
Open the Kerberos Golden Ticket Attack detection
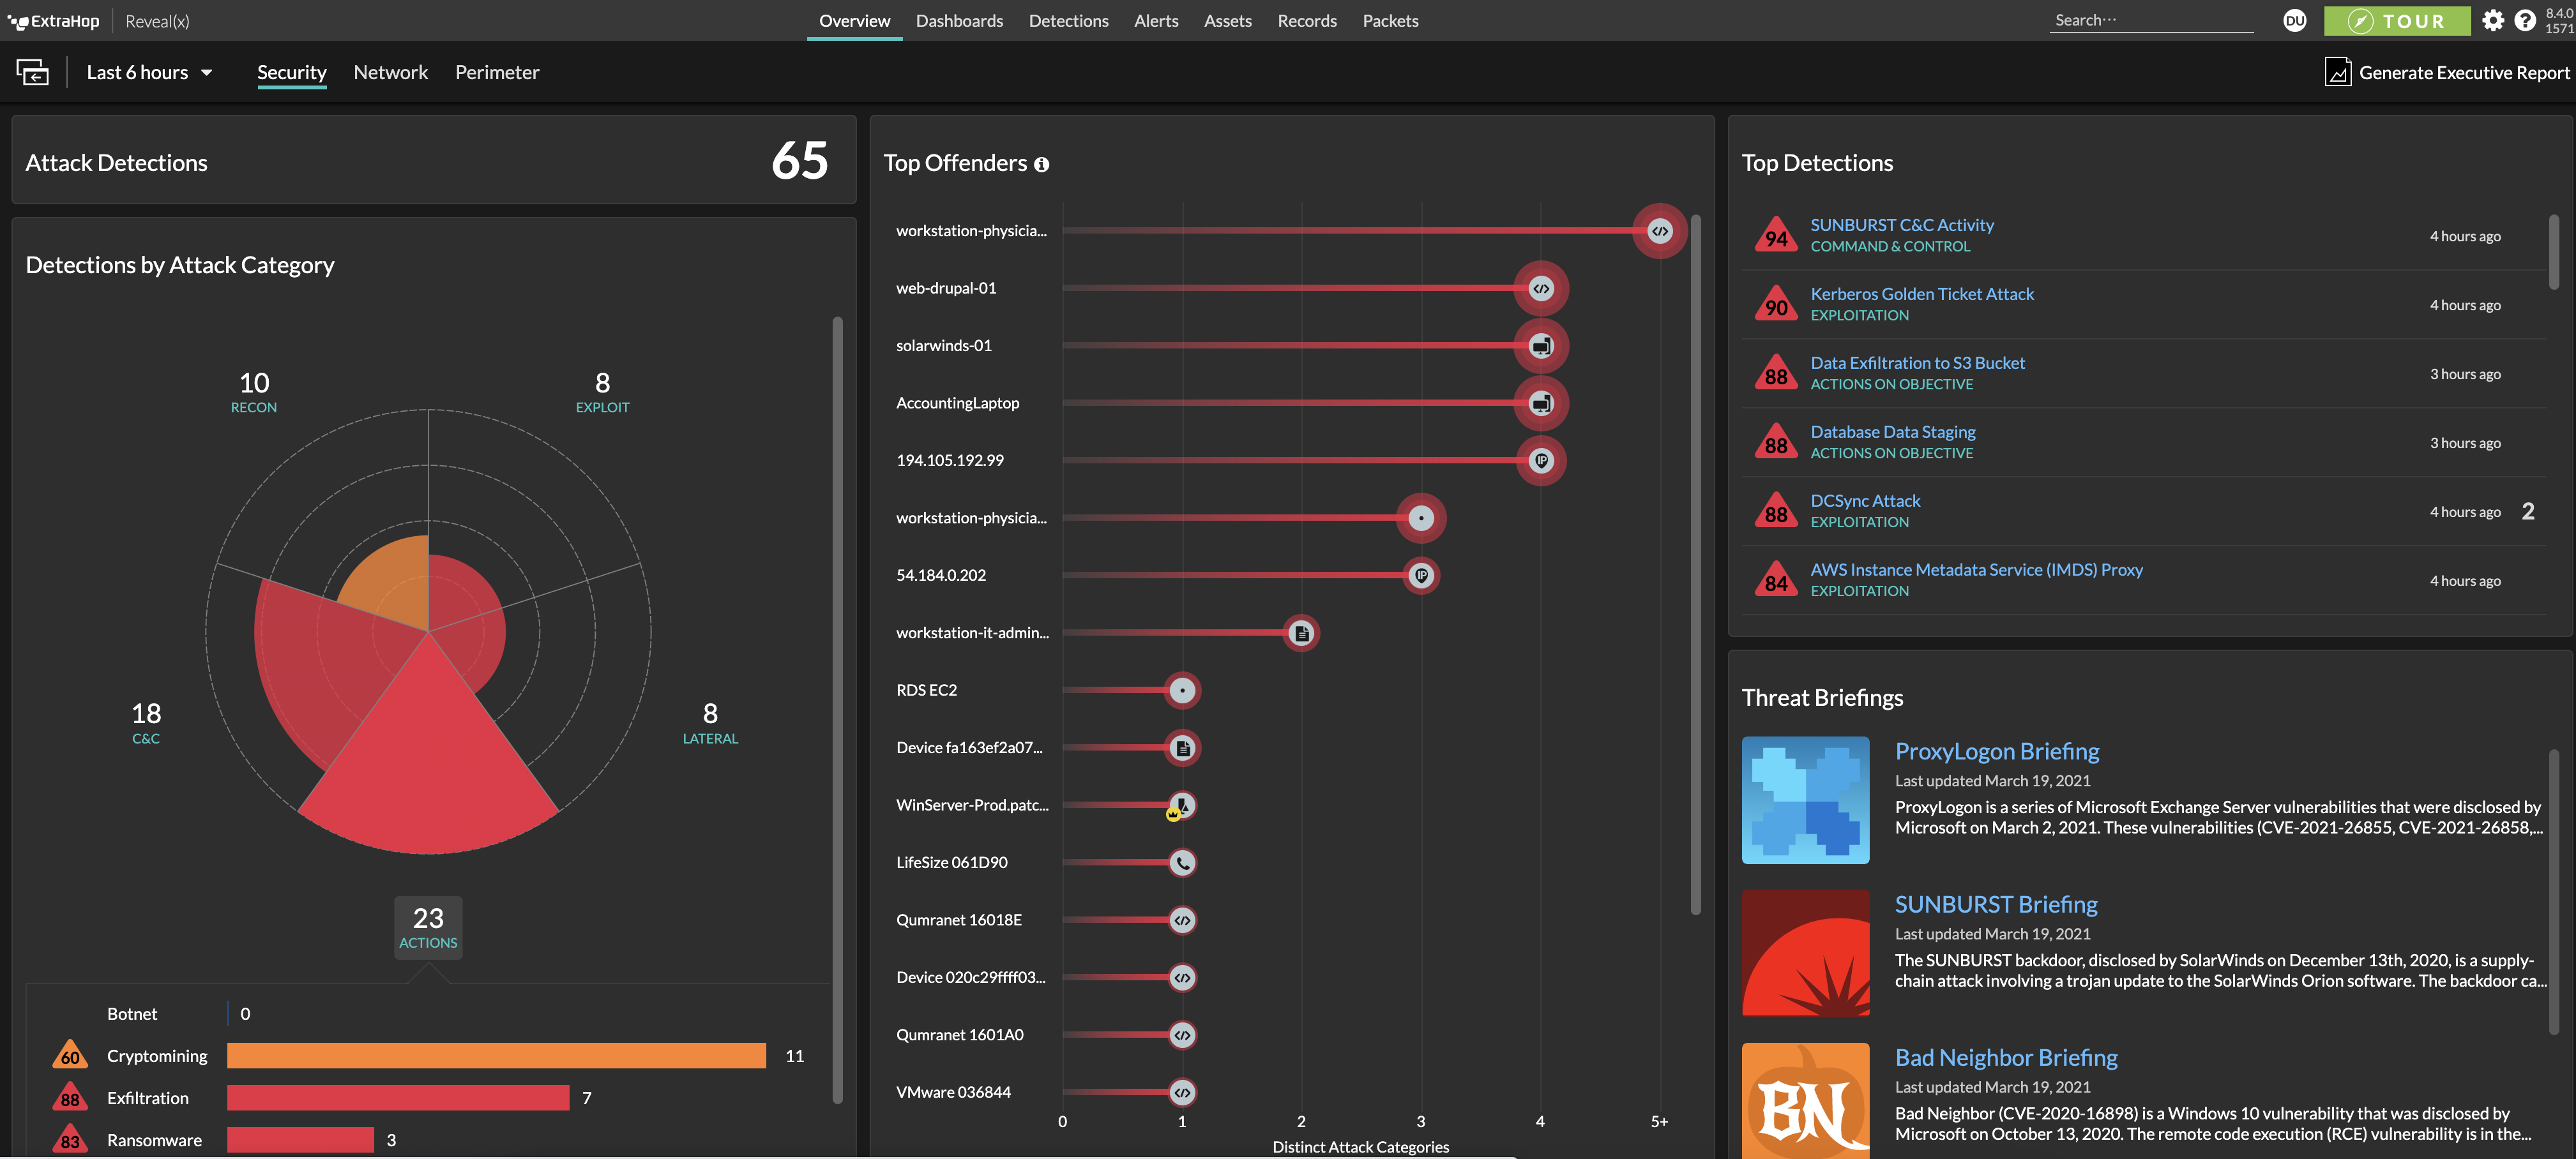[x=1921, y=294]
